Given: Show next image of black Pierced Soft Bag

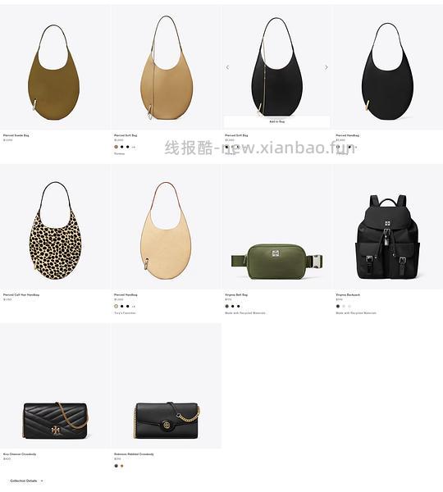Looking at the screenshot, I should [327, 67].
